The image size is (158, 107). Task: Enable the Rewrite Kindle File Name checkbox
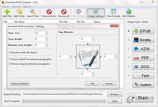tap(10, 52)
